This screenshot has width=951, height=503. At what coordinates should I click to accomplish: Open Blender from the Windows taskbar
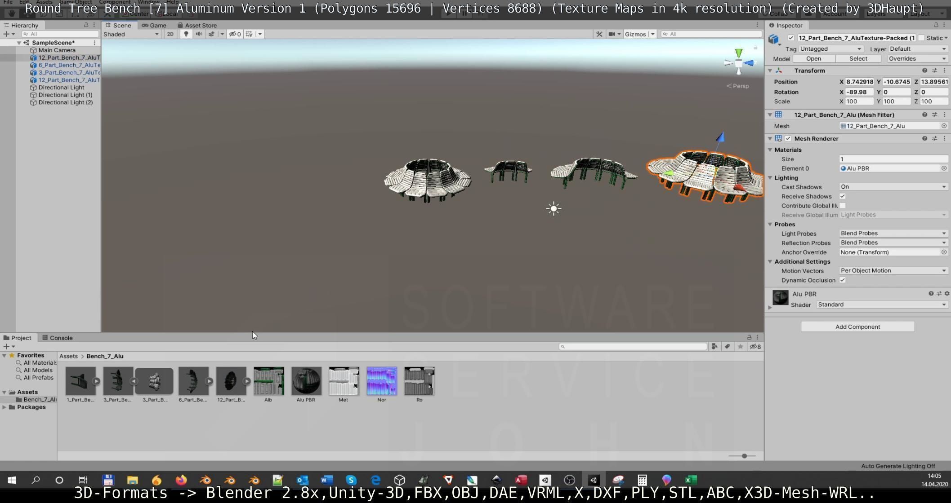click(x=205, y=480)
